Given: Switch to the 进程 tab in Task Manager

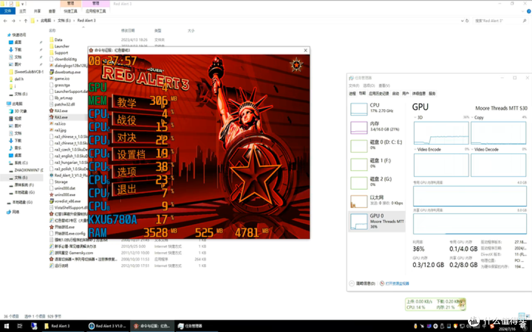Looking at the screenshot, I should click(x=352, y=93).
